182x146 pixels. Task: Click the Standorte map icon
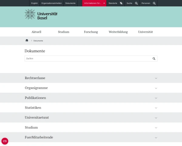121,3
